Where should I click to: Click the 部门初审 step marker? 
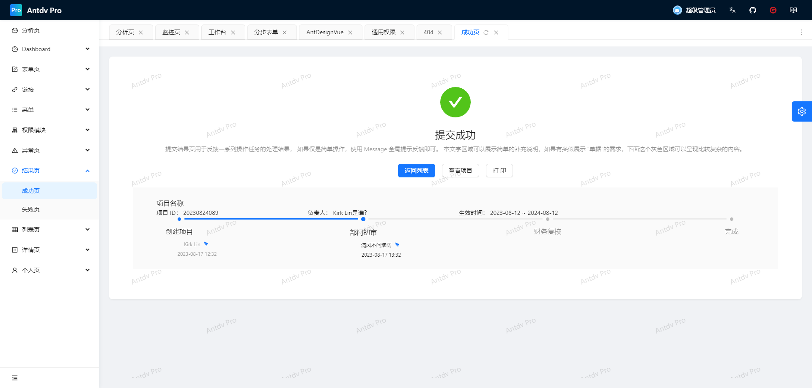click(x=363, y=219)
